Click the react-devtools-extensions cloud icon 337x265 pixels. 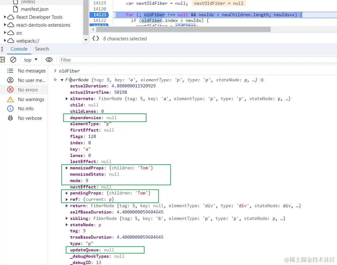tap(11, 25)
